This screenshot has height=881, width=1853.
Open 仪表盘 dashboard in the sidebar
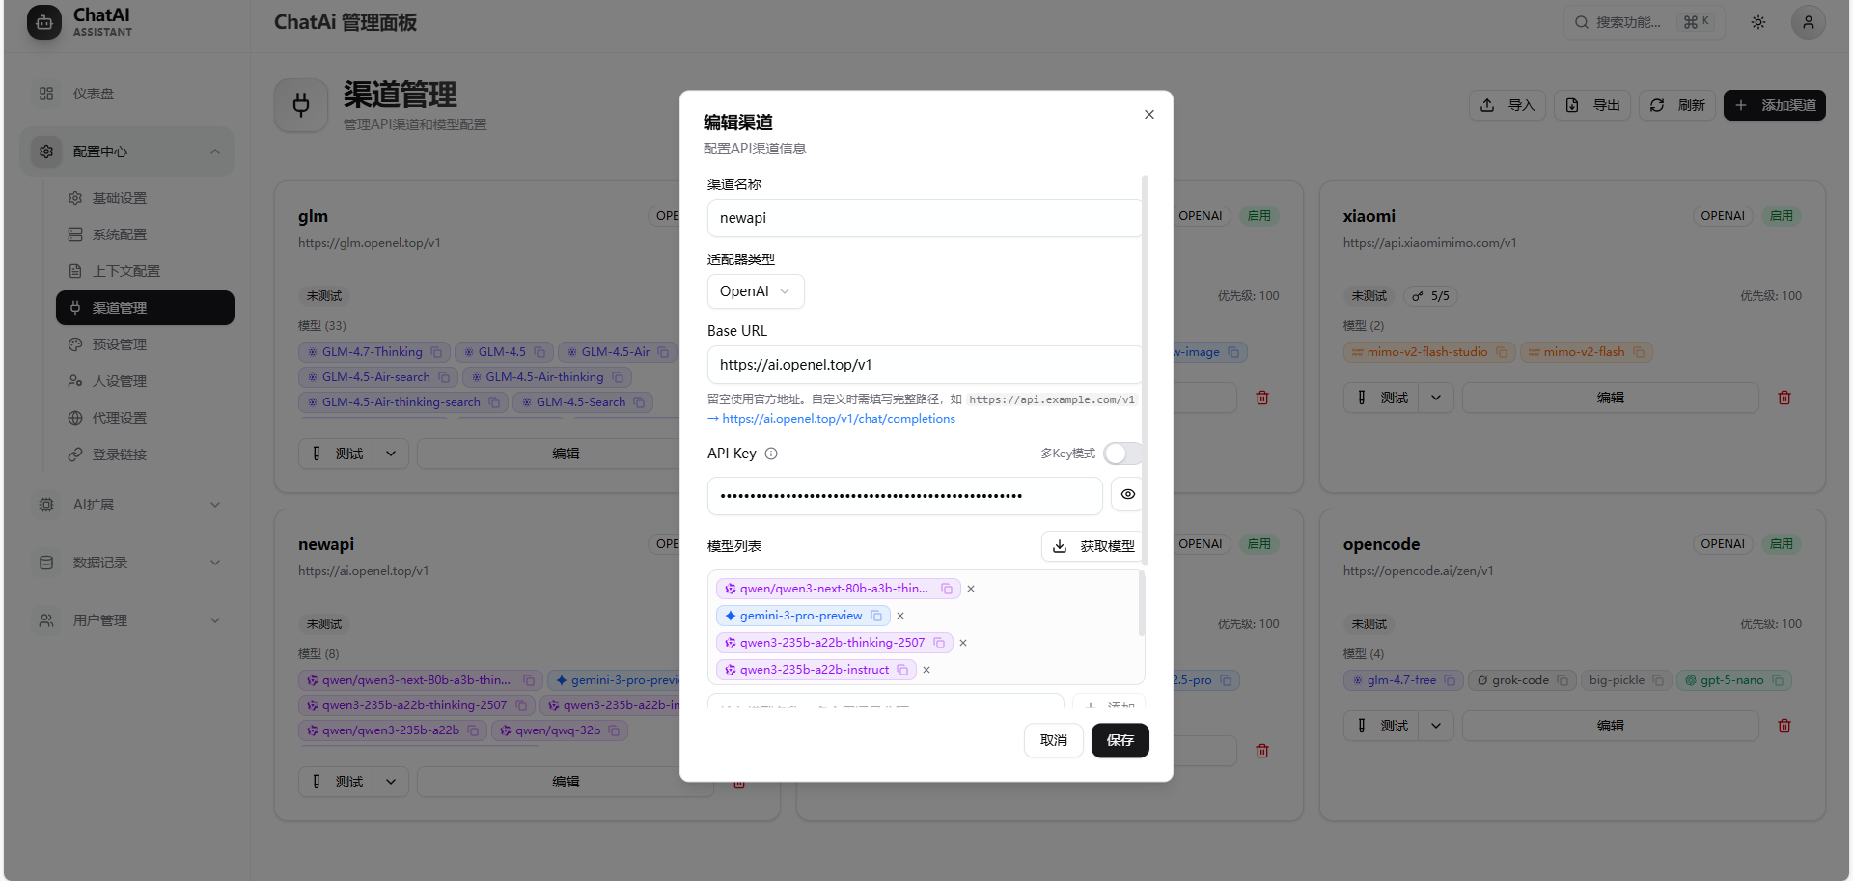[x=94, y=94]
